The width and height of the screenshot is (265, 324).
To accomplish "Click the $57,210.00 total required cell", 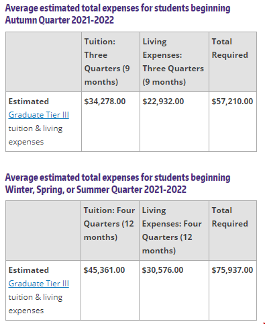I will pos(233,122).
